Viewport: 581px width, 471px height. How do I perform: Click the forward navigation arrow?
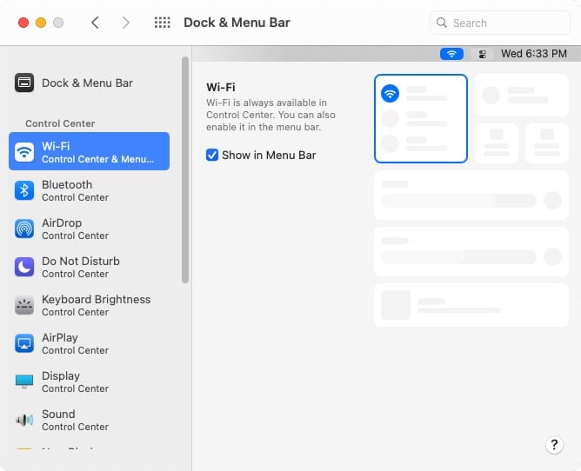pyautogui.click(x=126, y=23)
